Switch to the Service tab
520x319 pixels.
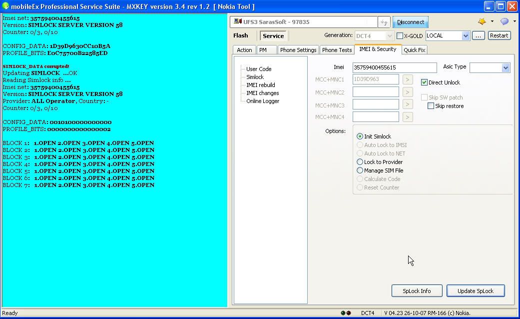coord(273,36)
